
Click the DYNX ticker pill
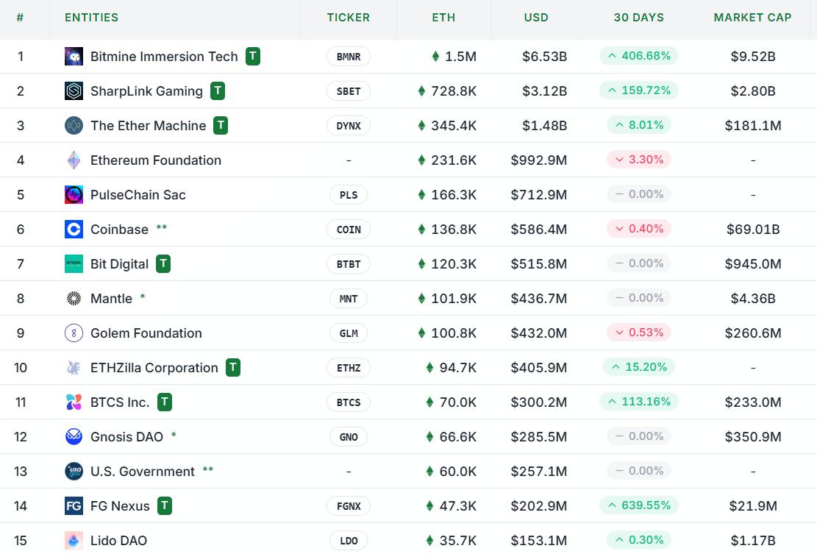click(349, 126)
